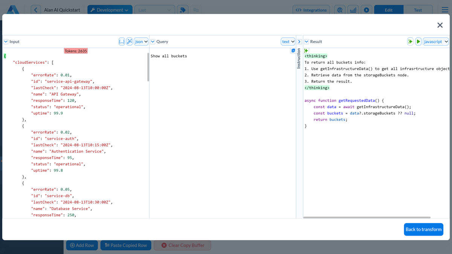Click the globe icon in the top toolbar
Viewport: 452px width, 254px height.
click(x=340, y=9)
